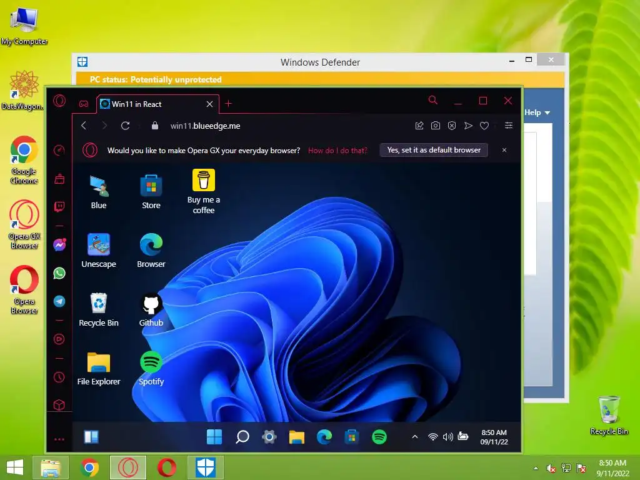
Task: Open WhatsApp in the Opera sidebar
Action: tap(59, 273)
